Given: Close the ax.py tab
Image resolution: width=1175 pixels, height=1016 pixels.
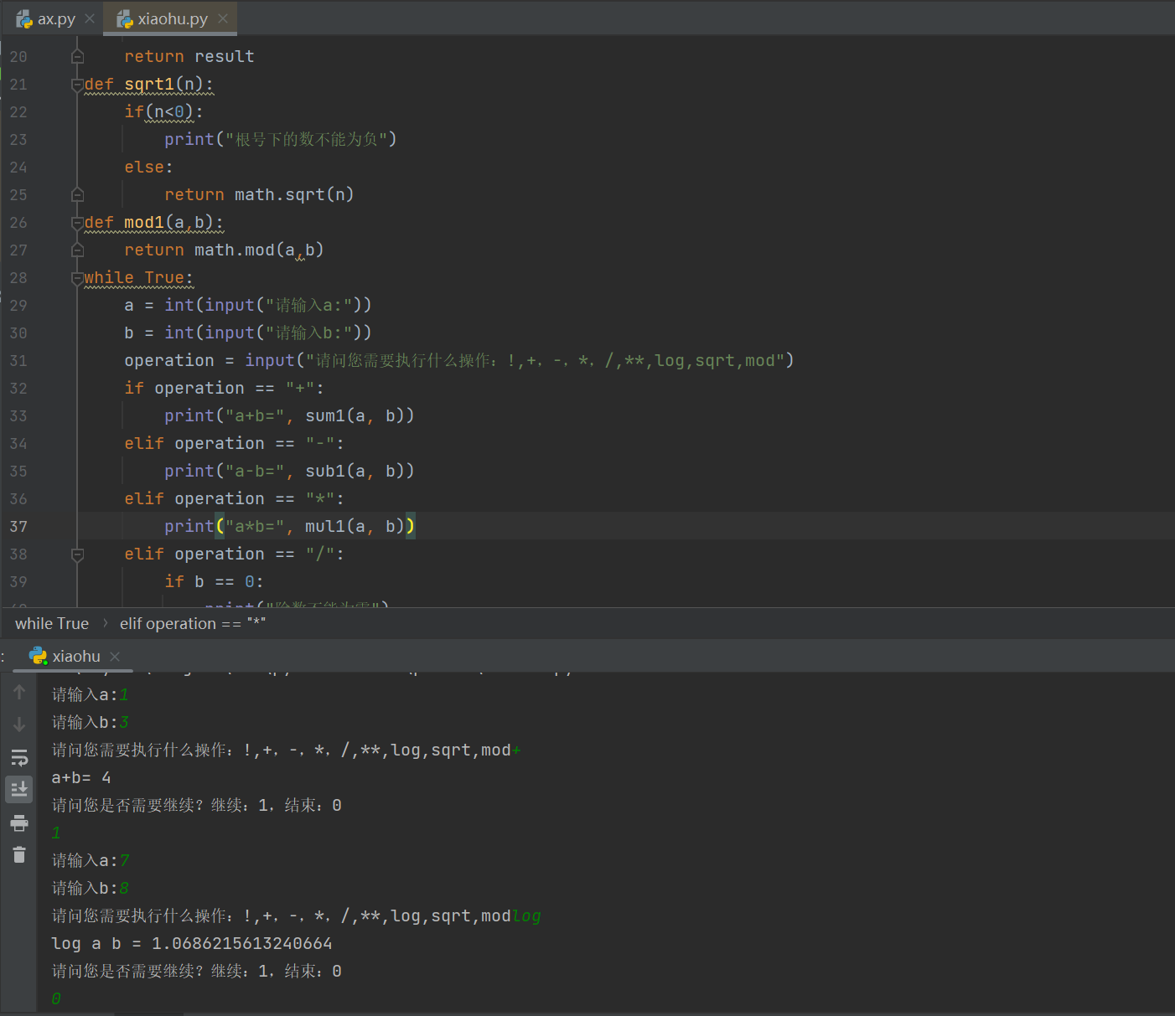Looking at the screenshot, I should tap(90, 18).
